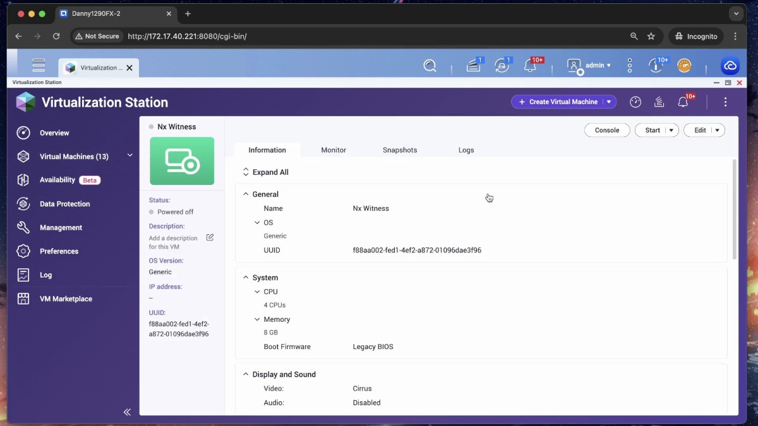The image size is (758, 426).
Task: Open Data Protection in sidebar
Action: coord(64,204)
